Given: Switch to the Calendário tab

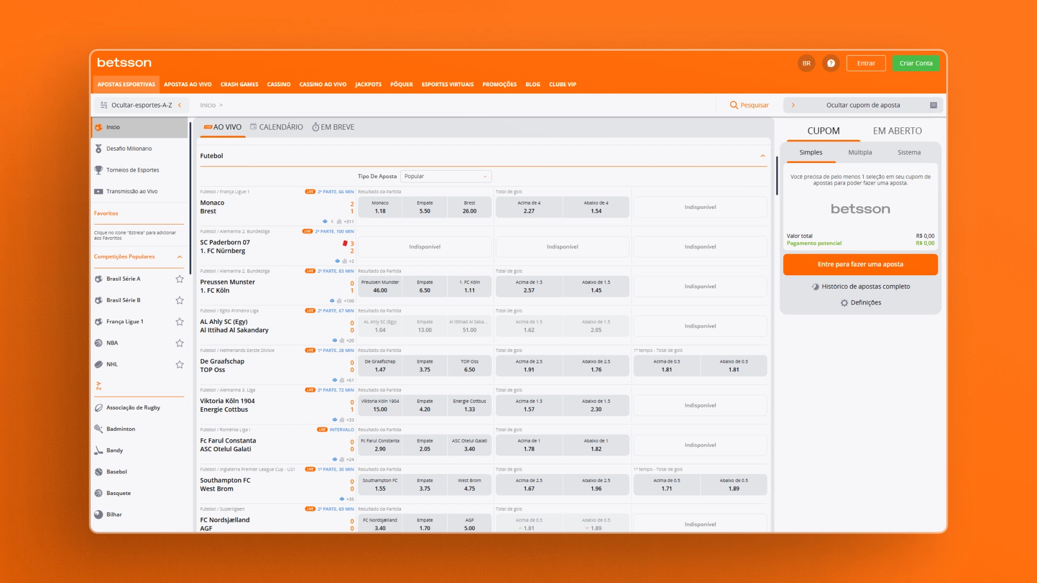Looking at the screenshot, I should [277, 127].
